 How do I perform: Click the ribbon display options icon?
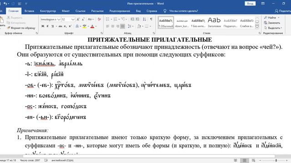(263, 4)
